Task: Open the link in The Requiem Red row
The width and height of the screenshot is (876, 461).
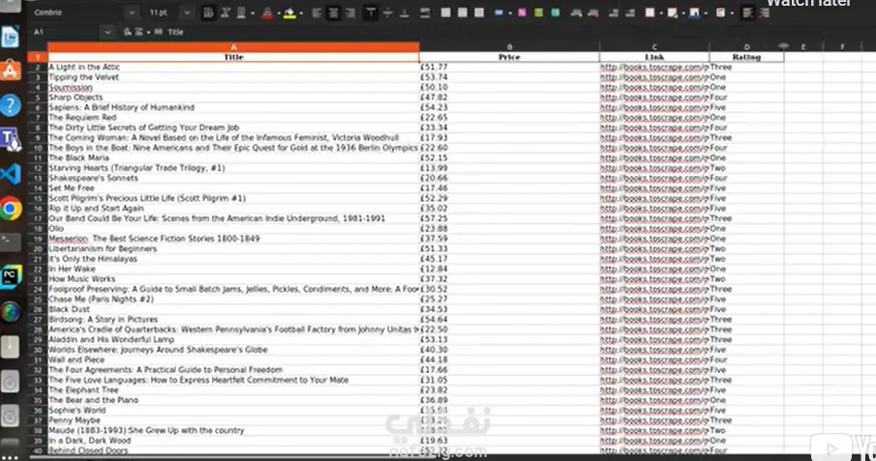Action: [x=654, y=117]
